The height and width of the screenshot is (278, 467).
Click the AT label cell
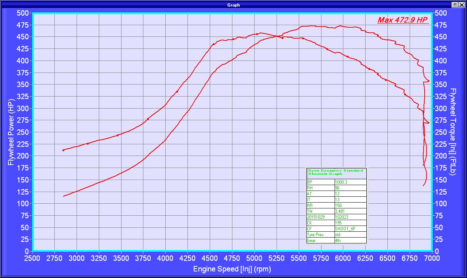tap(321, 194)
